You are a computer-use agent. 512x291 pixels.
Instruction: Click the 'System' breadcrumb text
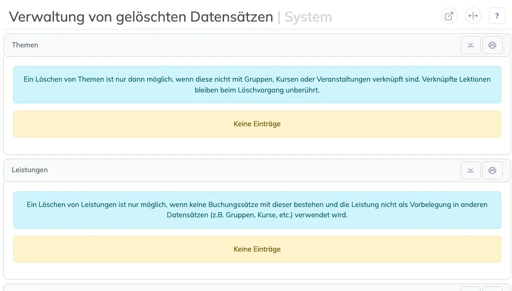(308, 16)
